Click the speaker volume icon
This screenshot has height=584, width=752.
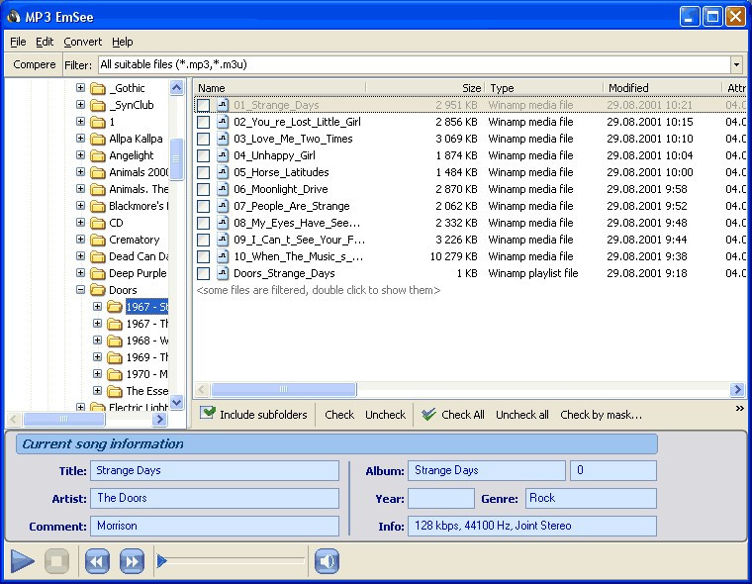[x=328, y=561]
